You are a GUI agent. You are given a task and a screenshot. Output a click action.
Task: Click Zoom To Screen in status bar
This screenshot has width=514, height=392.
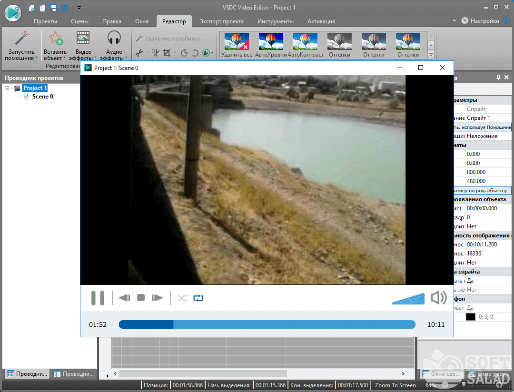pos(395,385)
